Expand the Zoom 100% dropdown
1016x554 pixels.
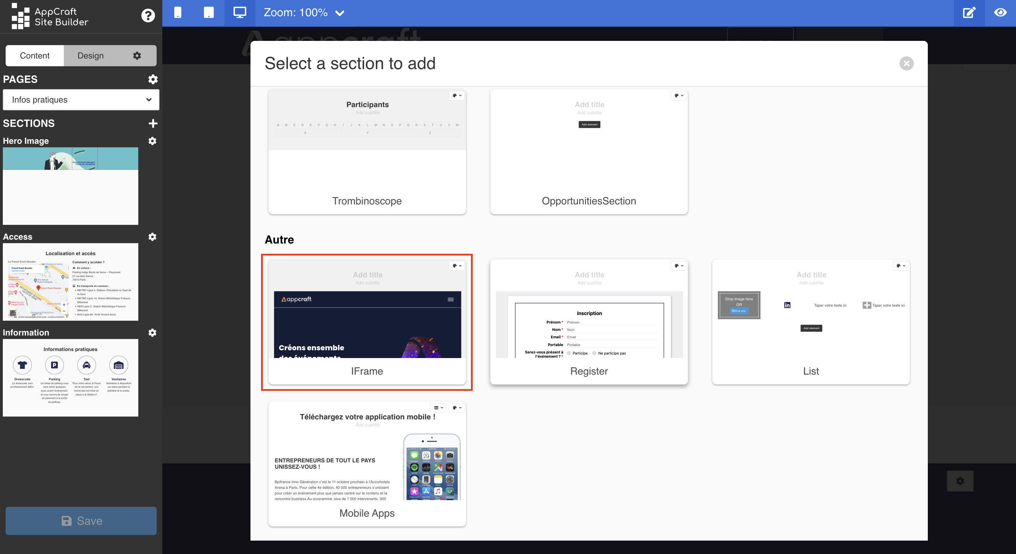coord(339,13)
